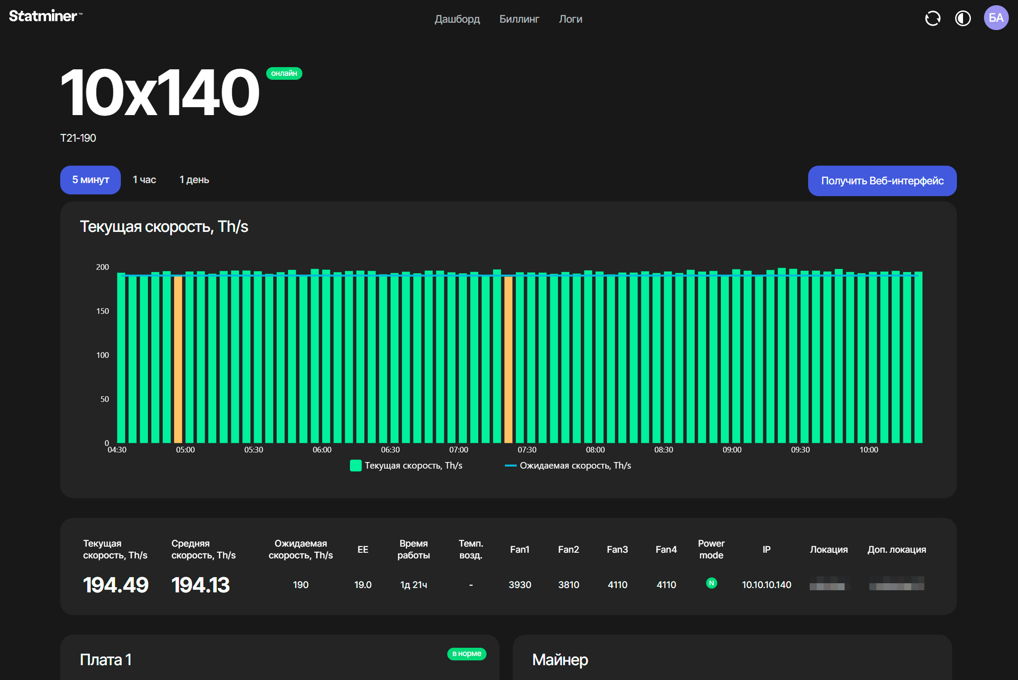Click the 200 y-axis label

point(103,267)
